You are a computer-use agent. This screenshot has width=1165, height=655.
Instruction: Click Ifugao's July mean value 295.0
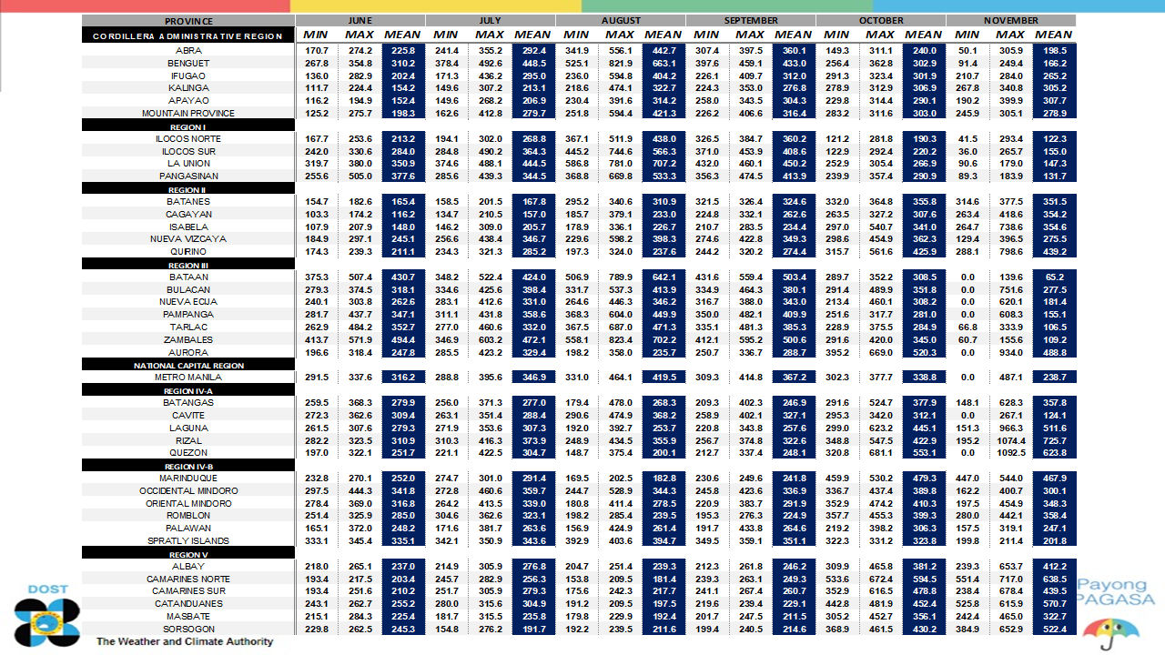click(x=533, y=76)
